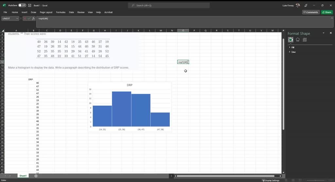Confirm the formula with the checkmark
This screenshot has width=335, height=182.
tap(29, 19)
